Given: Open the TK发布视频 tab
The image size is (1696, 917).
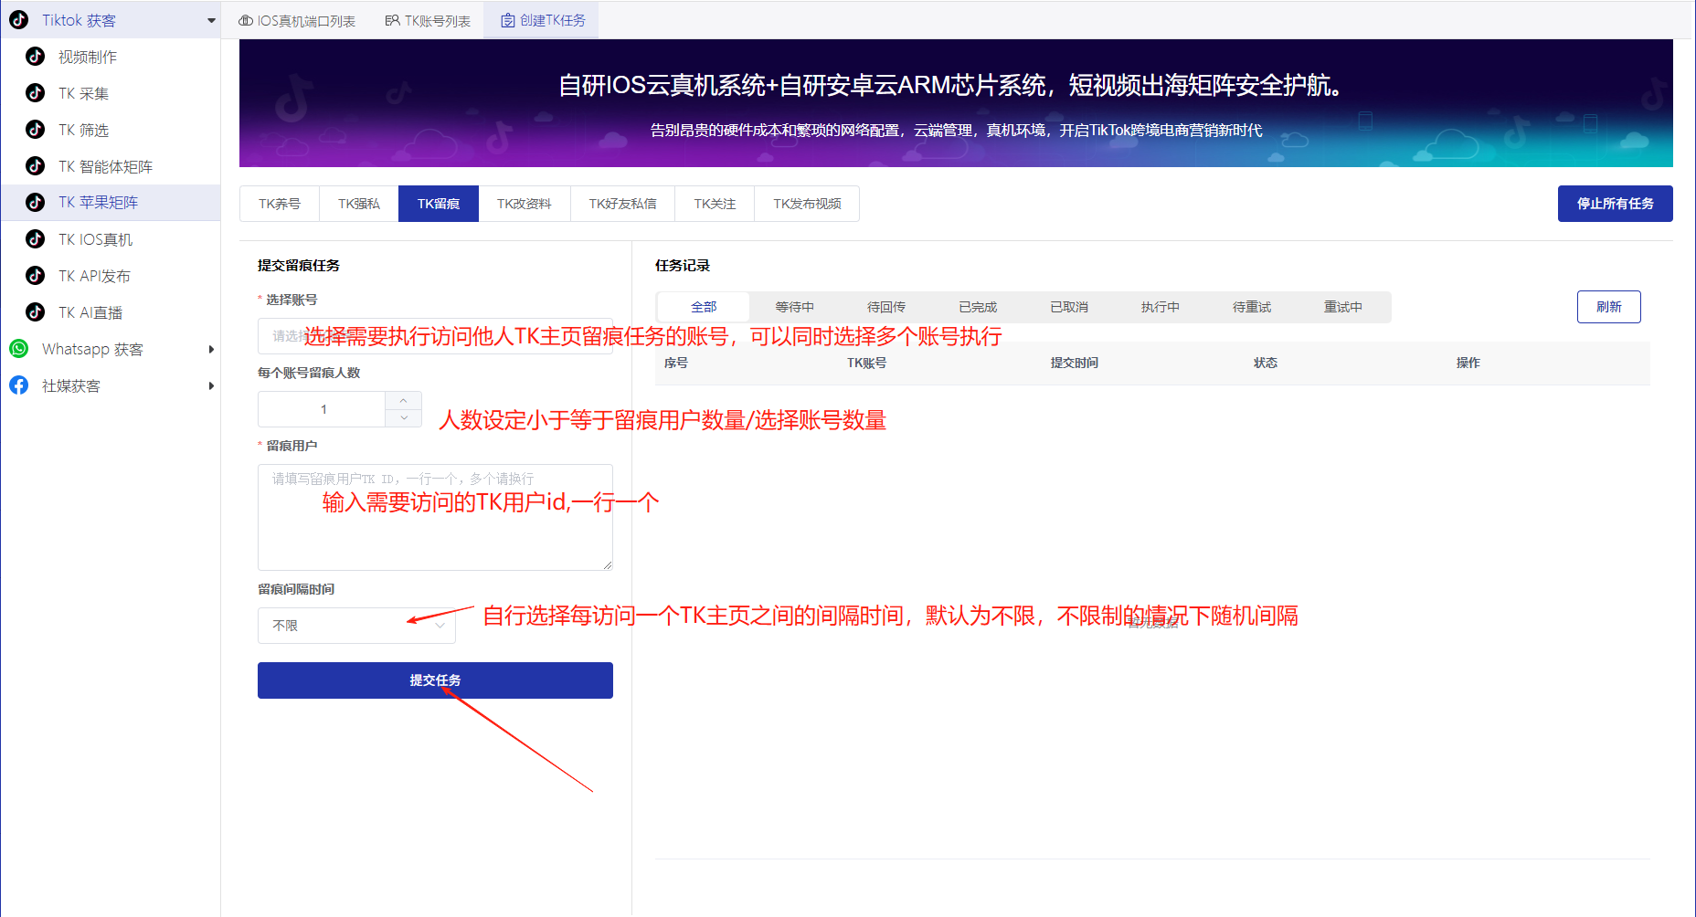Looking at the screenshot, I should click(807, 203).
